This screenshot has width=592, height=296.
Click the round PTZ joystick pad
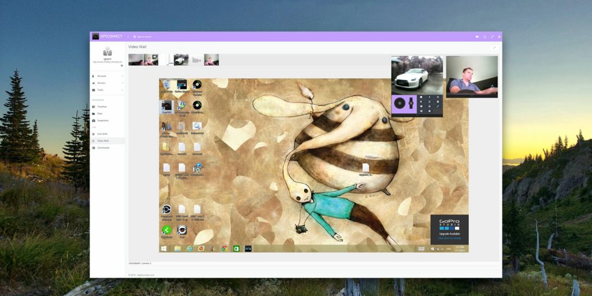pyautogui.click(x=400, y=103)
